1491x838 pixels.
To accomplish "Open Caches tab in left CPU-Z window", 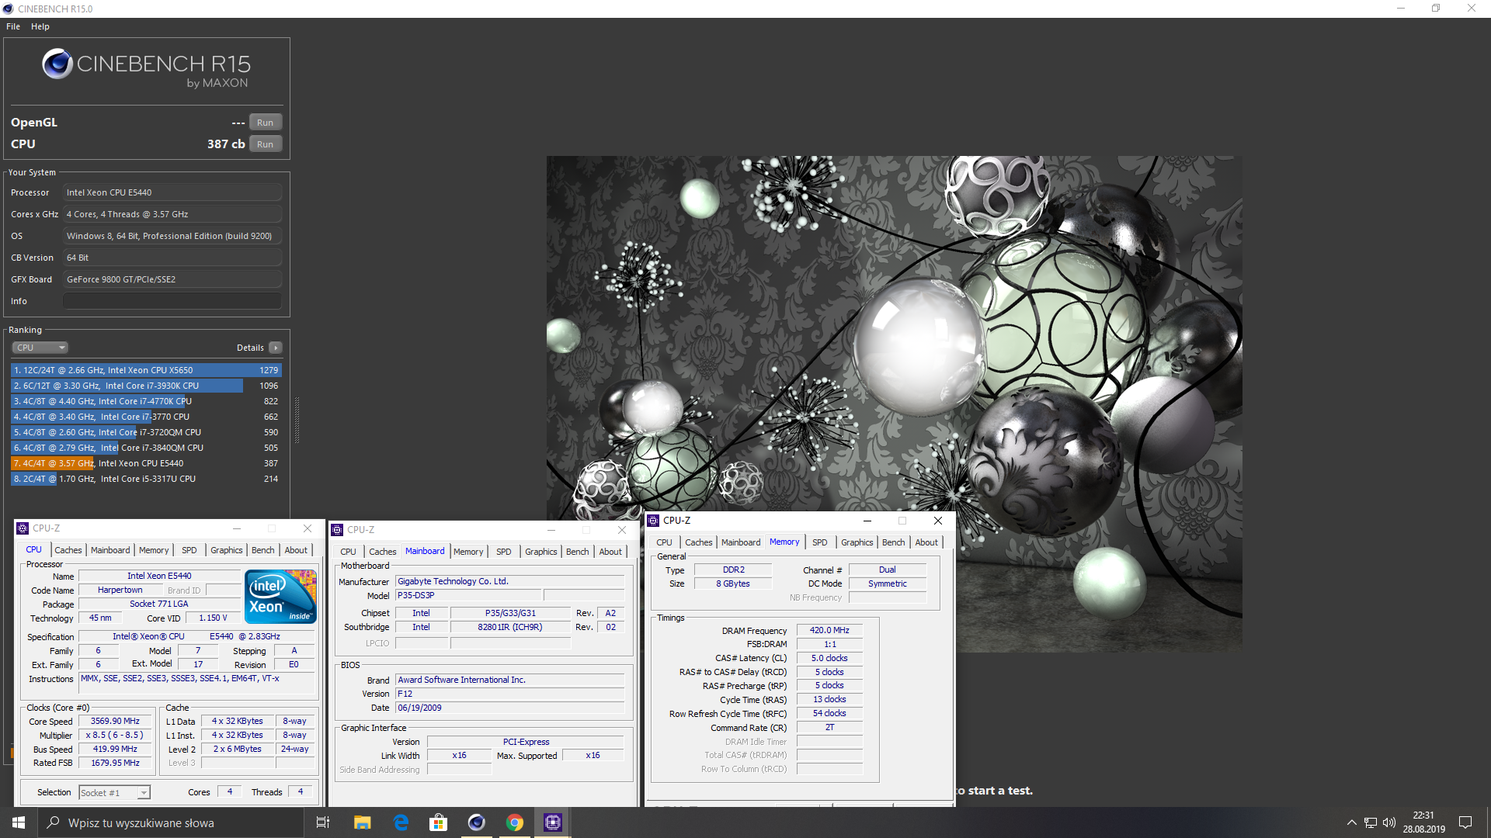I will [68, 550].
